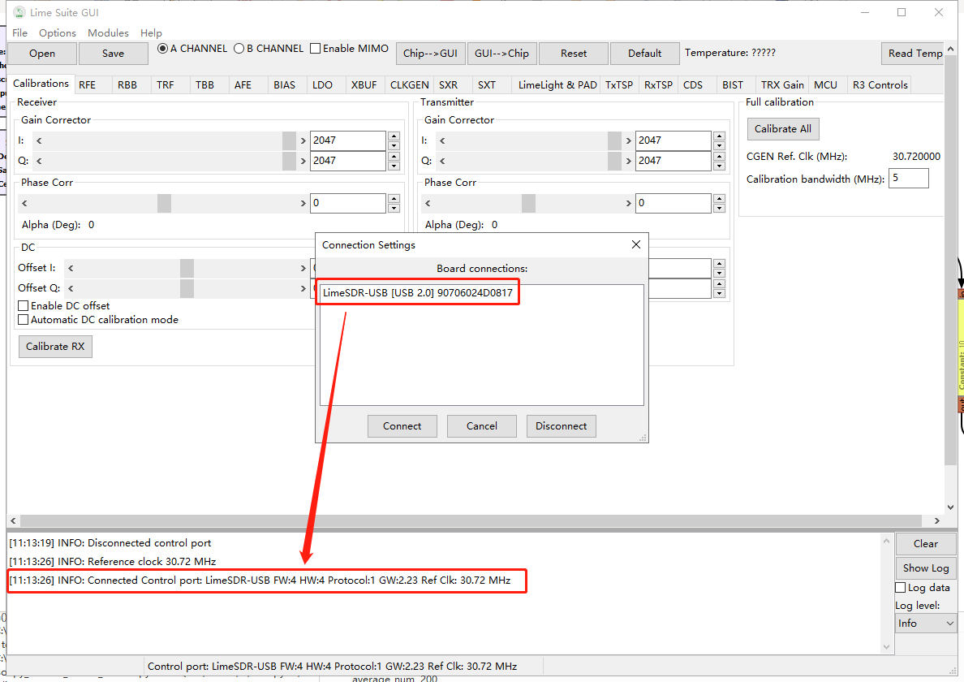Switch to the R3 Controls tab
This screenshot has height=682, width=964.
click(880, 85)
